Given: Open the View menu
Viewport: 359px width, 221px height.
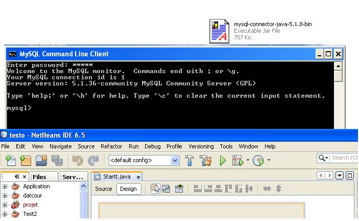Looking at the screenshot, I should [37, 146].
